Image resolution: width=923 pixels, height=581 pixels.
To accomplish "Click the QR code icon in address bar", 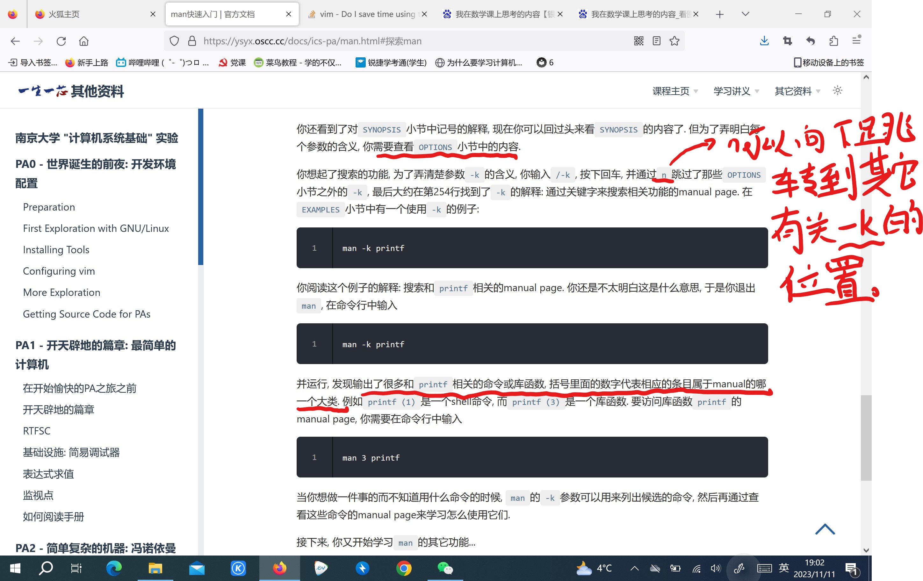I will click(638, 41).
